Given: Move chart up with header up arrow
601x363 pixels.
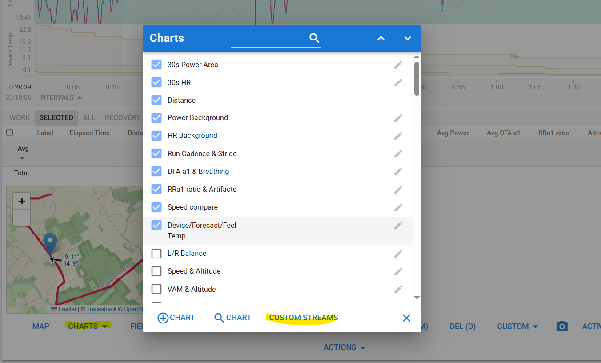Looking at the screenshot, I should (381, 38).
